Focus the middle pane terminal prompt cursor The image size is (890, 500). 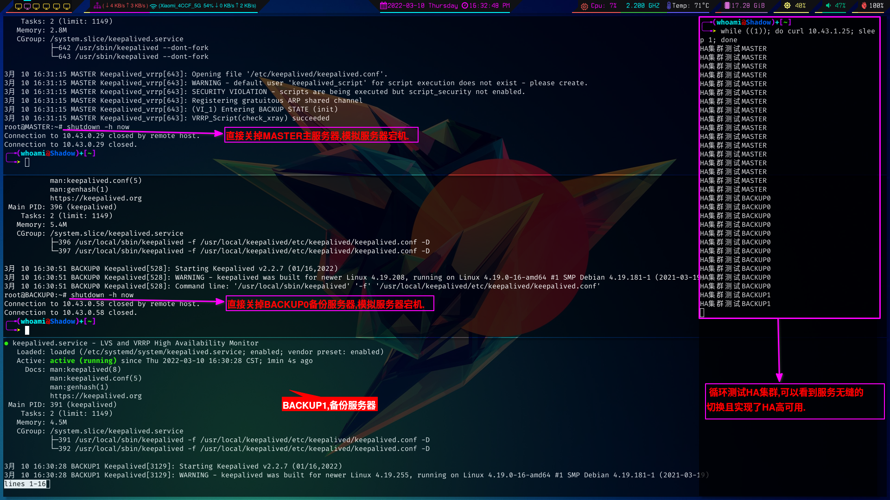tap(27, 330)
